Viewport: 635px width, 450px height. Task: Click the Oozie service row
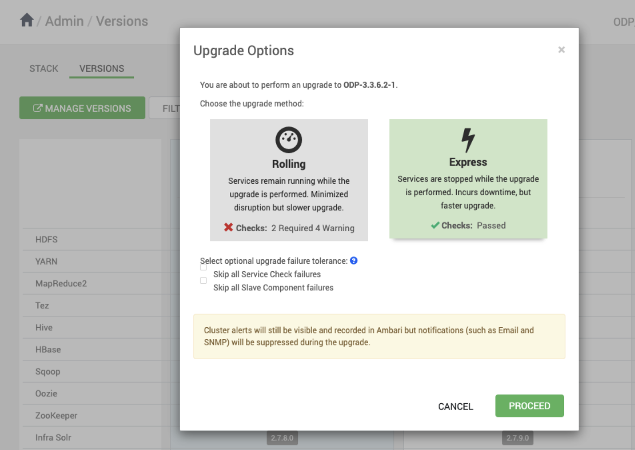(92, 394)
